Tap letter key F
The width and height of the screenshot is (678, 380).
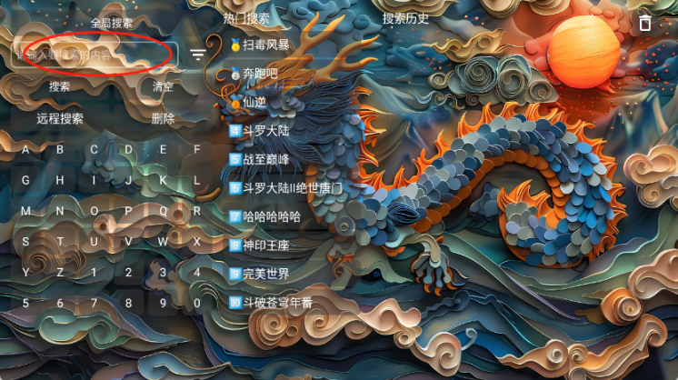click(x=196, y=150)
